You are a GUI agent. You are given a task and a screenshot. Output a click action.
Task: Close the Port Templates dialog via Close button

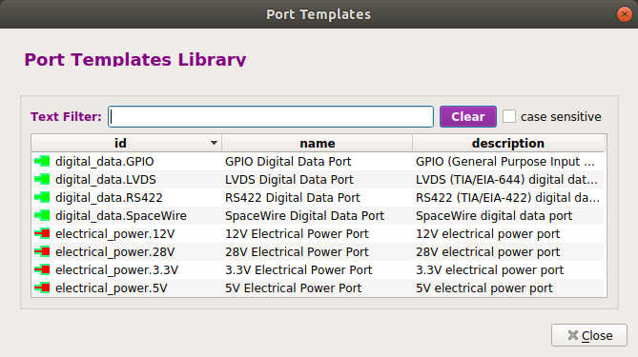click(x=589, y=335)
